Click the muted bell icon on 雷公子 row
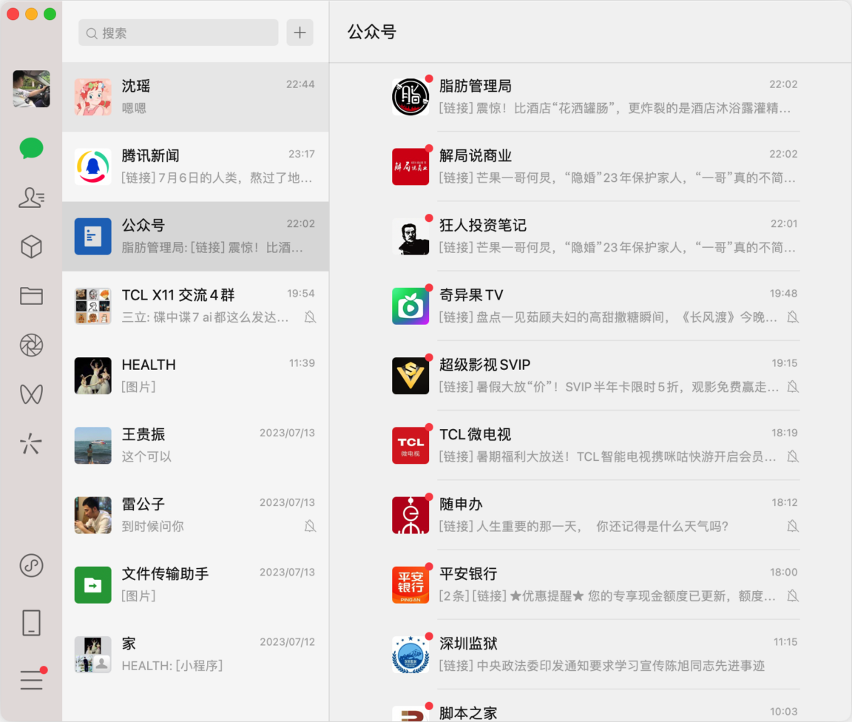The height and width of the screenshot is (722, 852). [311, 526]
